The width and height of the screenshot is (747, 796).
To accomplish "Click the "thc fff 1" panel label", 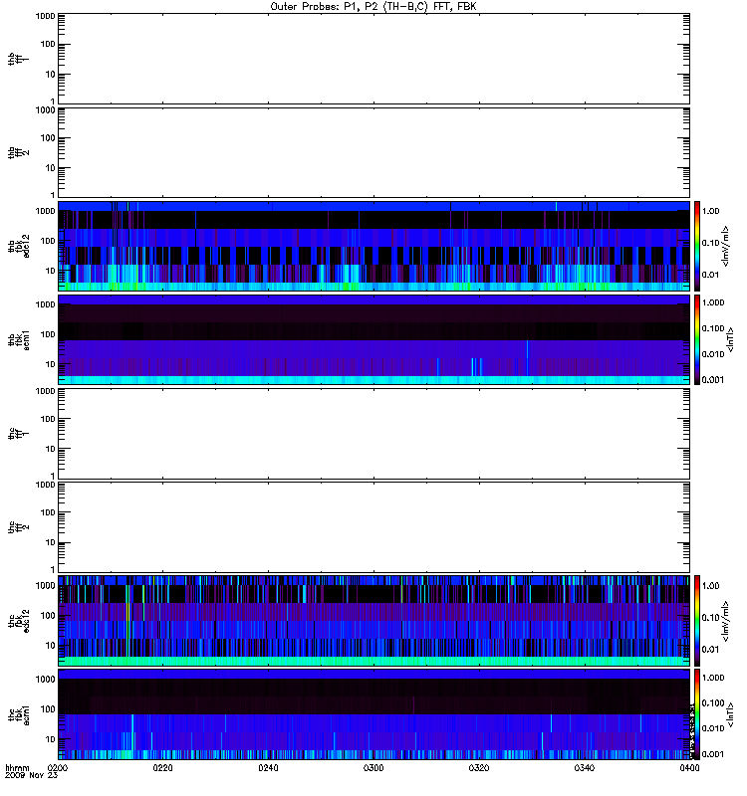I will click(18, 434).
